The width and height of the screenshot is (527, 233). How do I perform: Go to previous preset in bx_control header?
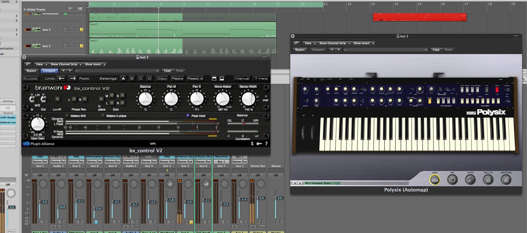pyautogui.click(x=63, y=70)
